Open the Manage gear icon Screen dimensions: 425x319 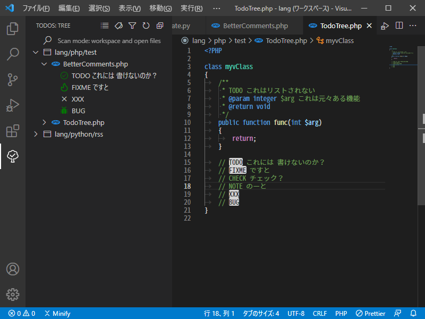pyautogui.click(x=12, y=295)
